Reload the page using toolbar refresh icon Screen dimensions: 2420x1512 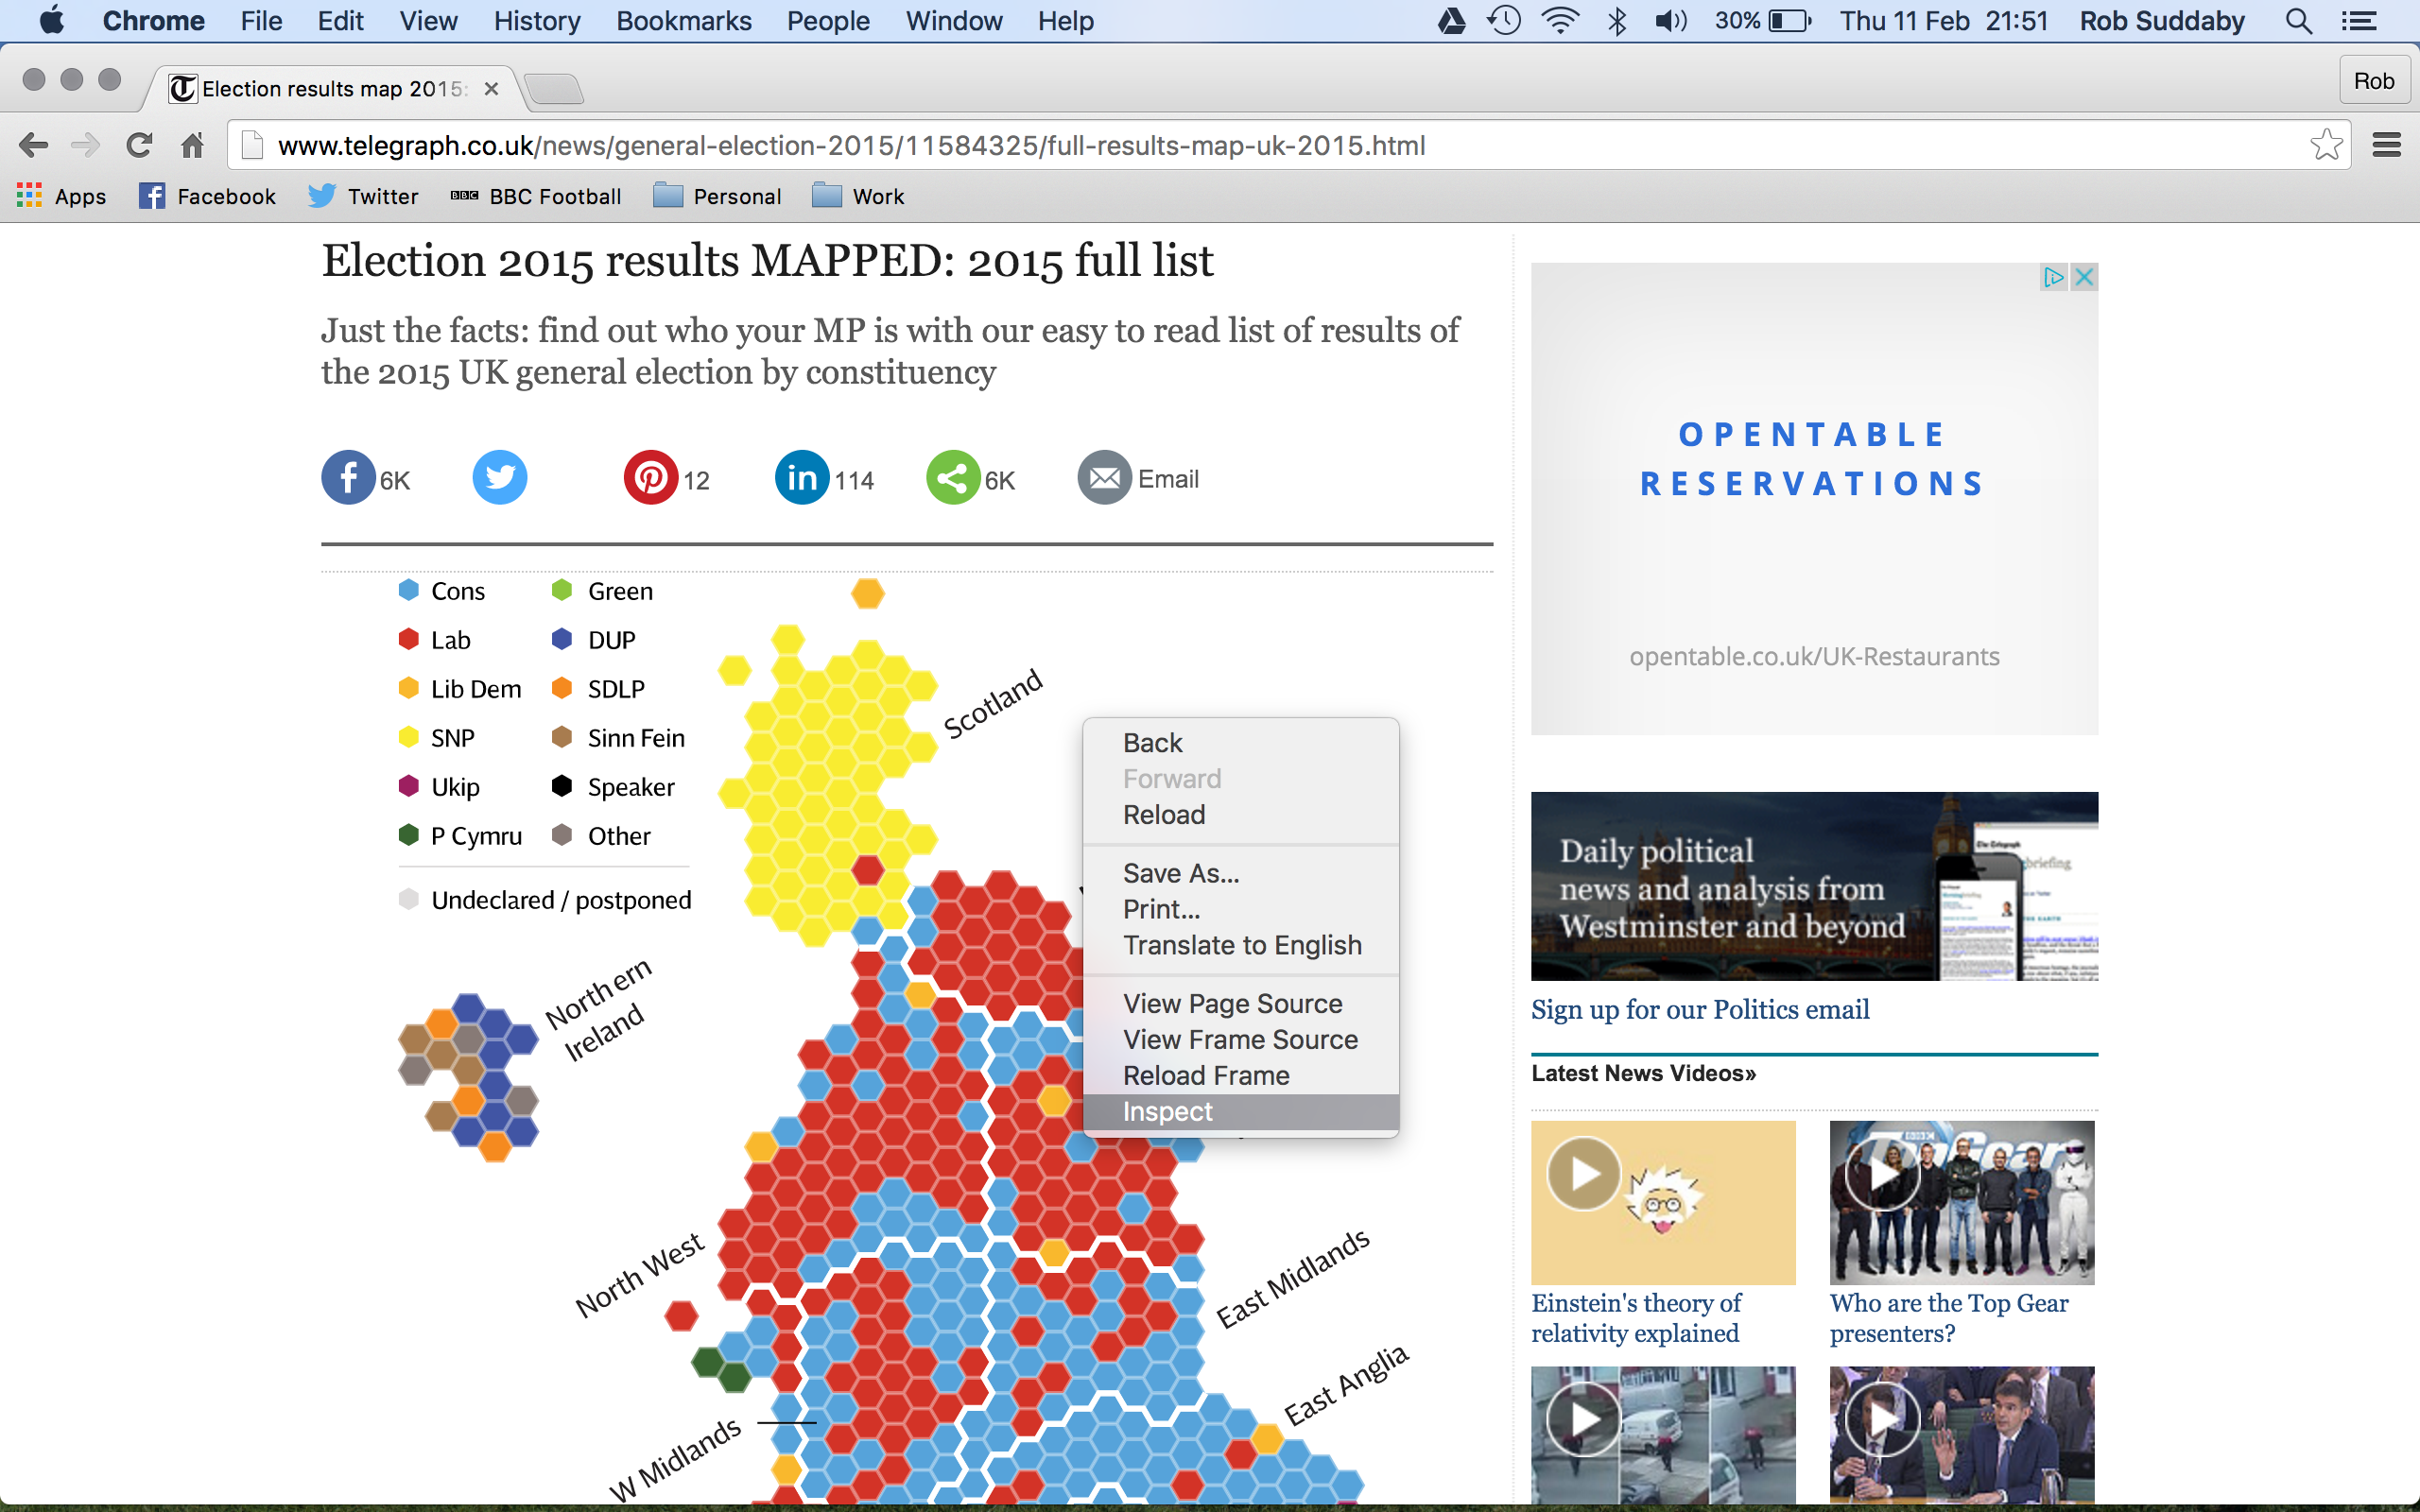(x=139, y=146)
